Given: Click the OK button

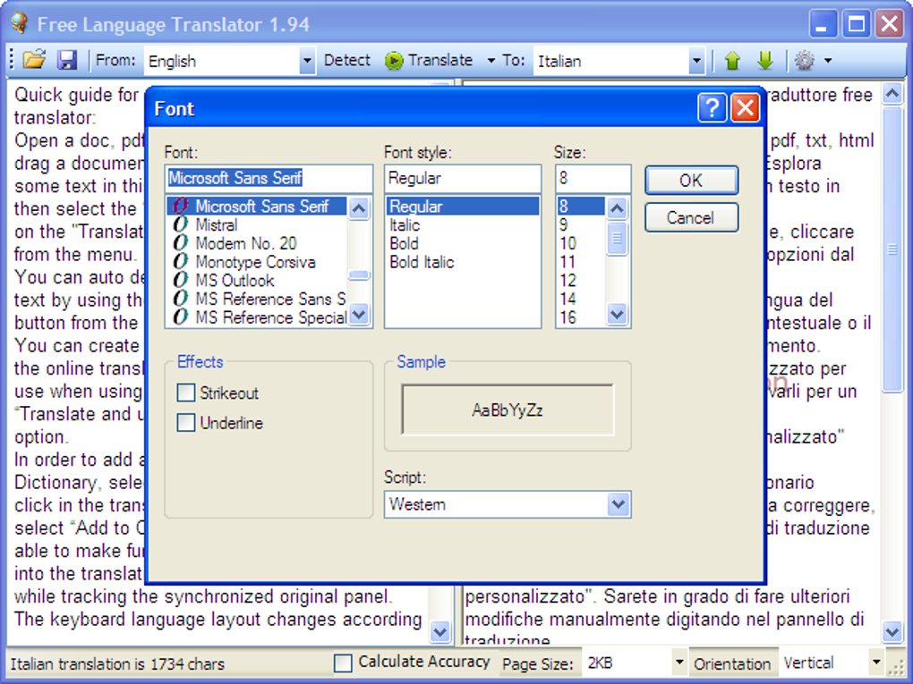Looking at the screenshot, I should 690,180.
